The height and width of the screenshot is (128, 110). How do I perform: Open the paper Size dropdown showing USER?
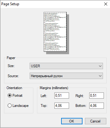click(x=66, y=66)
